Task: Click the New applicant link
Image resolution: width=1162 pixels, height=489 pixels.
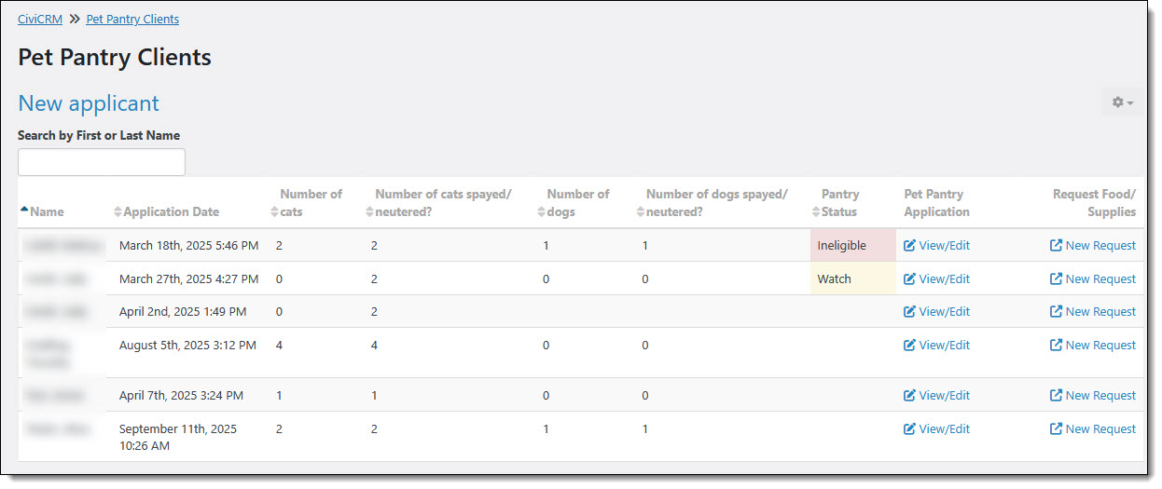Action: tap(89, 103)
